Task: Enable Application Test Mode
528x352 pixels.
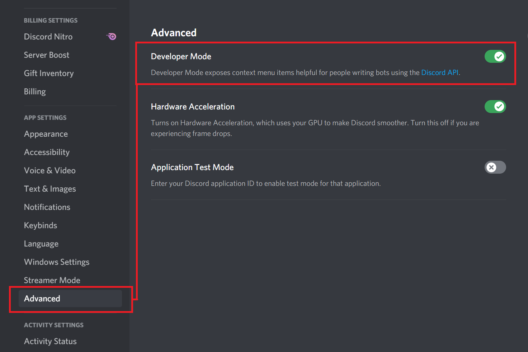Action: (x=495, y=167)
